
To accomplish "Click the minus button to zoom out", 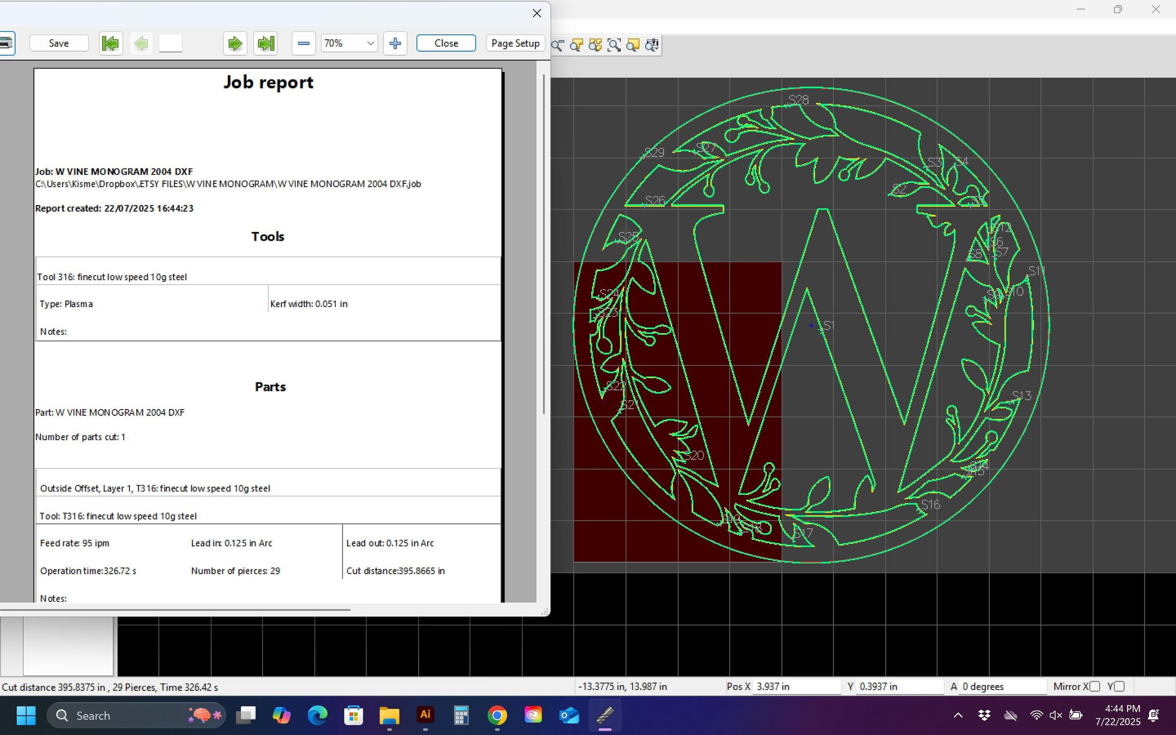I will click(x=303, y=43).
